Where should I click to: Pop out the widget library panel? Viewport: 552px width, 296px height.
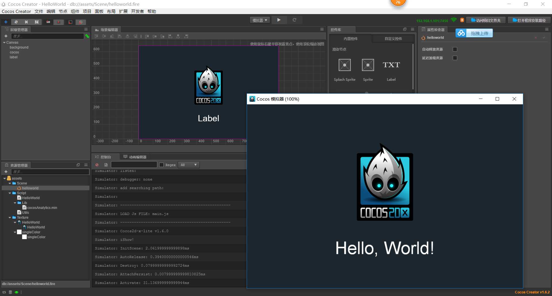pos(405,29)
